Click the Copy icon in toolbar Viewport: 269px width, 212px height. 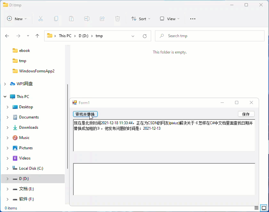coord(56,19)
